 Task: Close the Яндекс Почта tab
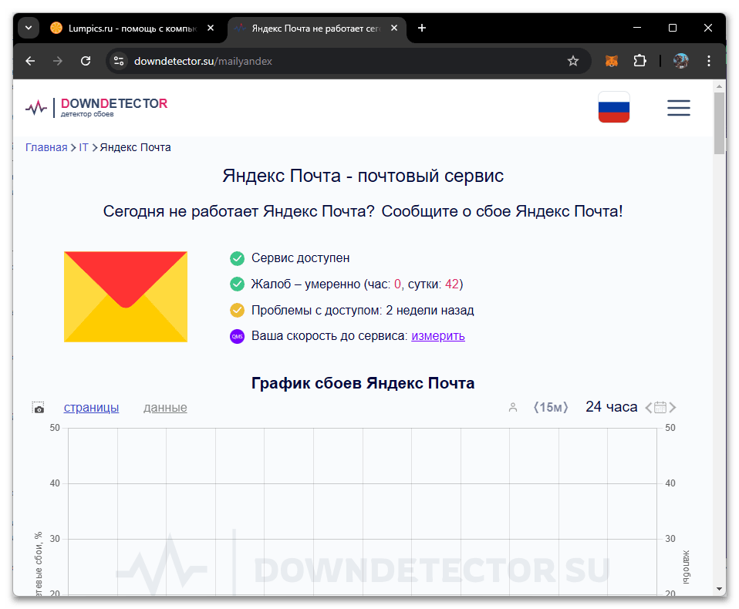tap(394, 29)
